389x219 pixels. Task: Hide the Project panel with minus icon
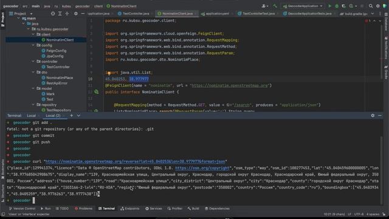(x=83, y=13)
